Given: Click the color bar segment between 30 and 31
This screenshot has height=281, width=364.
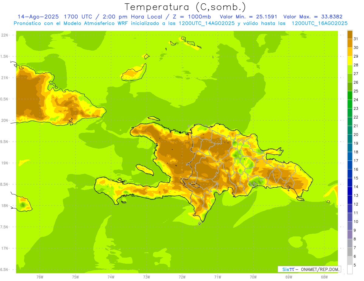Looking at the screenshot, I should tap(350, 43).
